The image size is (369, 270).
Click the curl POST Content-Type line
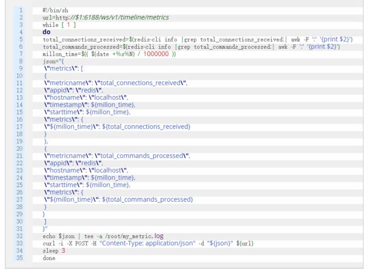148,243
